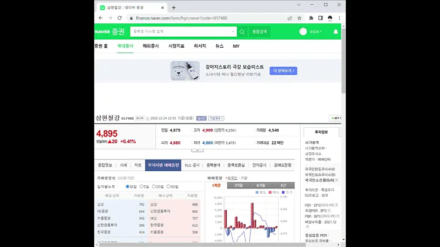
Task: Select the 당일 radio button
Action: click(128, 186)
